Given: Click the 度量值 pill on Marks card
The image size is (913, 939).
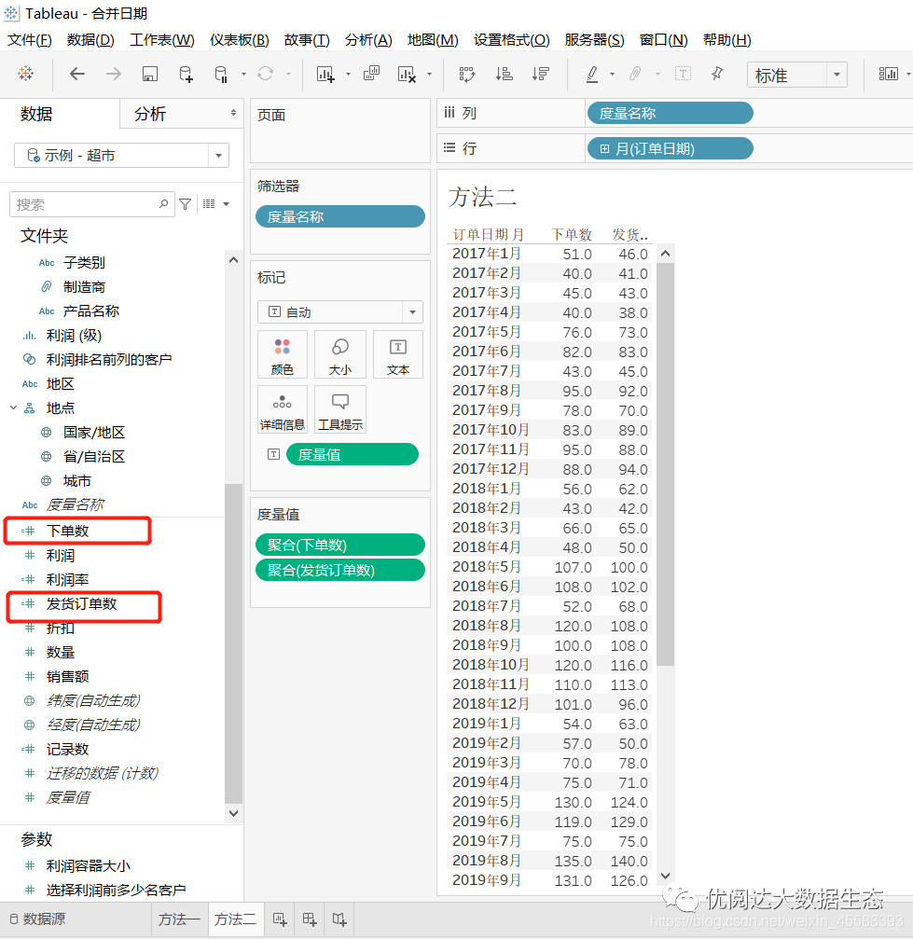Looking at the screenshot, I should tap(353, 454).
